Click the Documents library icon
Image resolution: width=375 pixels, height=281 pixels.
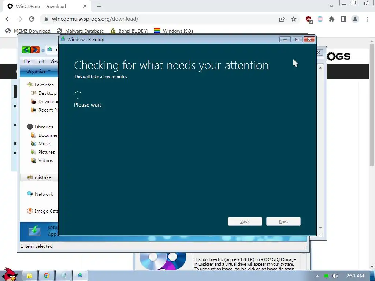click(x=34, y=135)
